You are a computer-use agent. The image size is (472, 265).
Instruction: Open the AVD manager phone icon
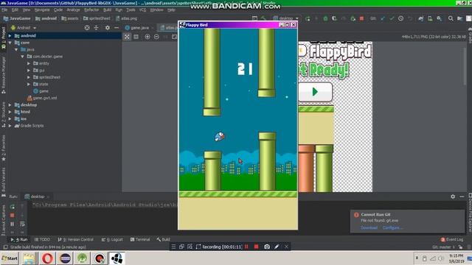pyautogui.click(x=430, y=18)
